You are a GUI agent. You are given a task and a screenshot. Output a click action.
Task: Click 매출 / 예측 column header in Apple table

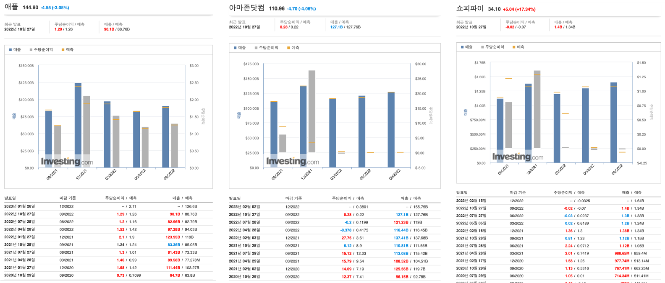(x=182, y=198)
